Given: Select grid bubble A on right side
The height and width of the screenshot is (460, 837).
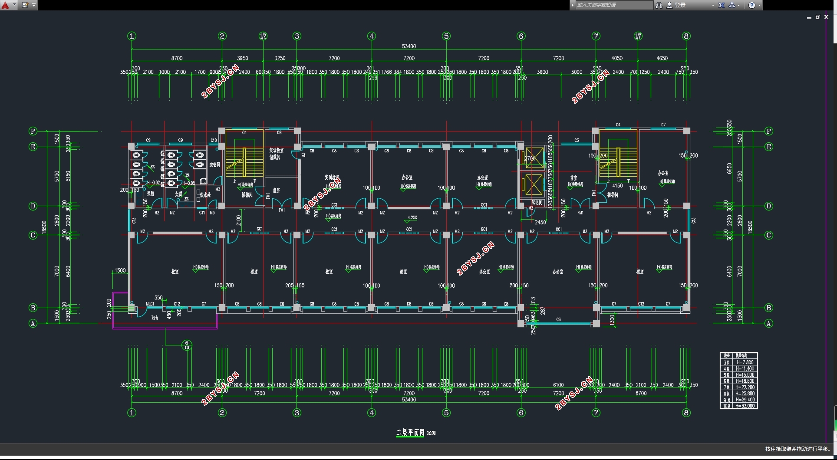Looking at the screenshot, I should coord(768,323).
